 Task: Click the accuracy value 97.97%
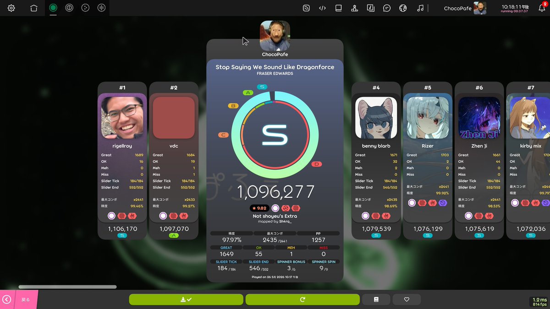coord(231,240)
